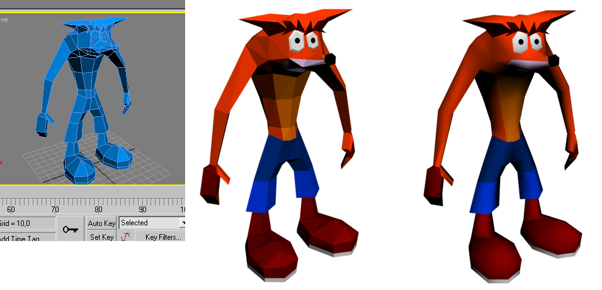Jump to frame 90 on the timeline

(143, 208)
